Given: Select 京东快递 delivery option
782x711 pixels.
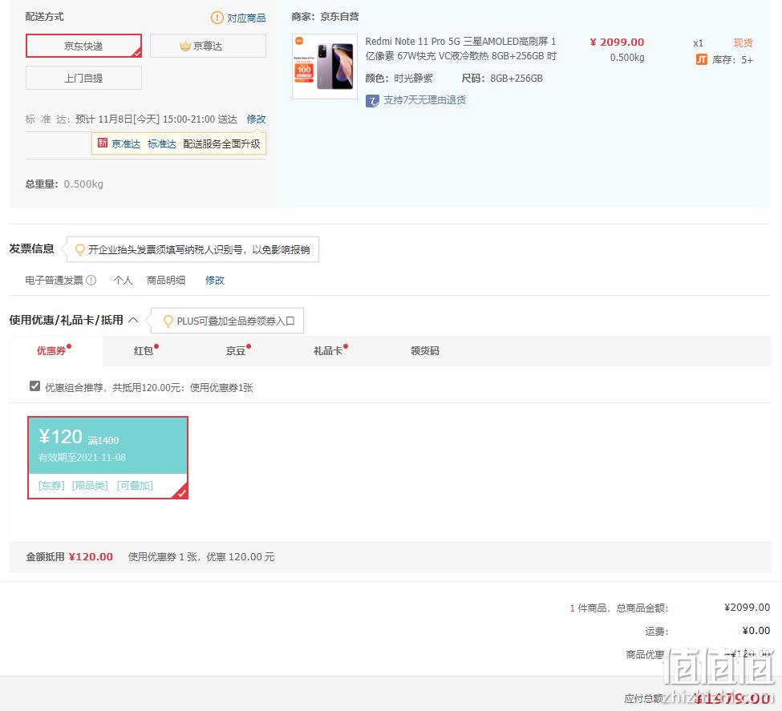Looking at the screenshot, I should click(x=83, y=46).
